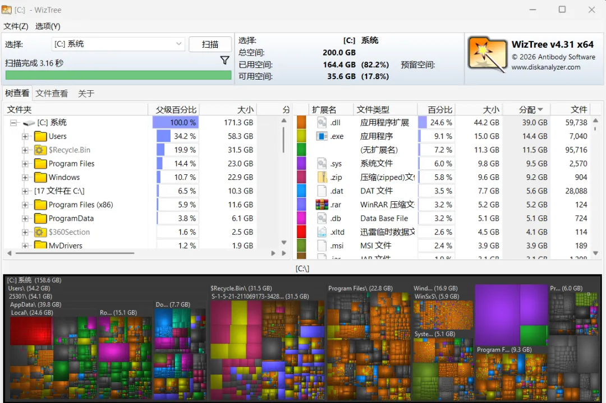
Task: Click the C: drive icon in tree
Action: (x=29, y=123)
